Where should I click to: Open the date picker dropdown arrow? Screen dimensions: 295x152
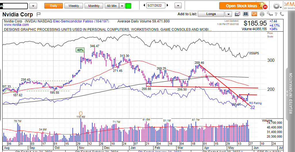click(x=178, y=6)
